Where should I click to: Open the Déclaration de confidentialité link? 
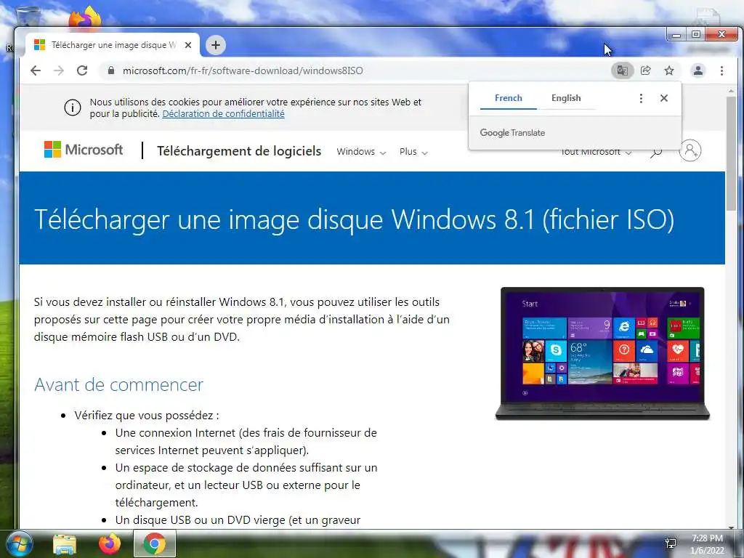click(224, 114)
